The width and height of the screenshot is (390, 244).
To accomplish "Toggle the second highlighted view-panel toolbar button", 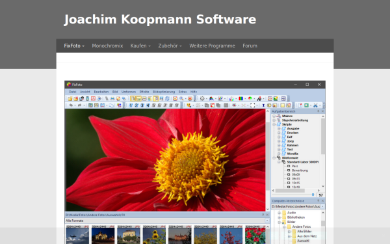I will pyautogui.click(x=139, y=99).
